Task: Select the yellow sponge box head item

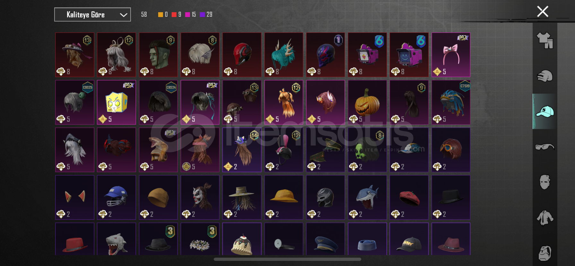Action: 116,102
